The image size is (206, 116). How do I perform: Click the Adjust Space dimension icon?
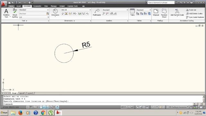pos(66,14)
